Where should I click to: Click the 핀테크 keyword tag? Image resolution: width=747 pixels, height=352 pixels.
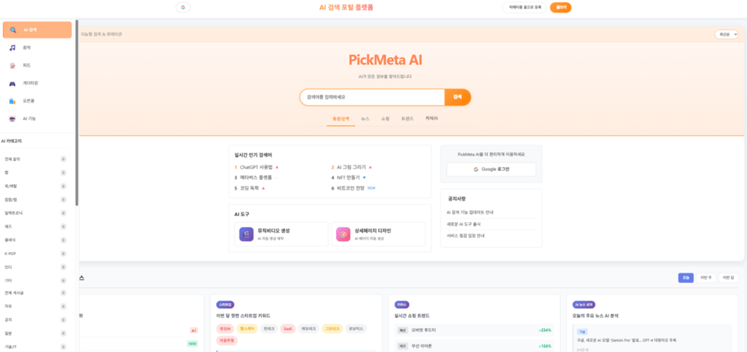tap(269, 329)
